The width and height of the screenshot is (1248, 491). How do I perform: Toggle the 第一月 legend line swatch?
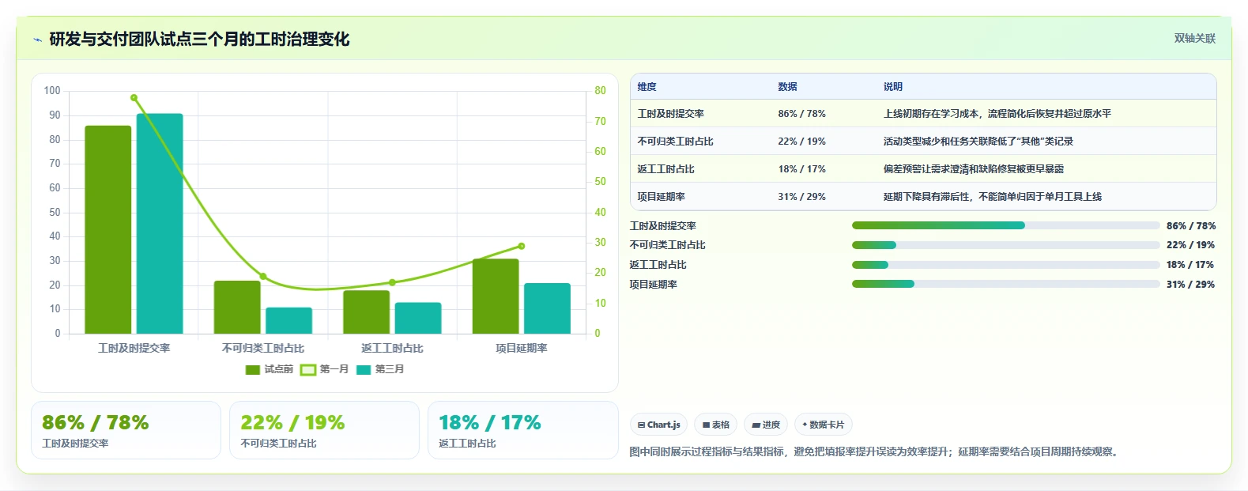pyautogui.click(x=308, y=369)
